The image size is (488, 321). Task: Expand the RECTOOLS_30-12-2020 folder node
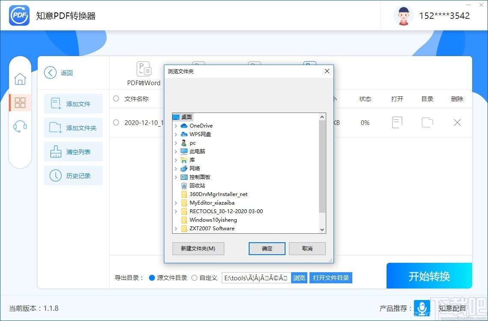click(176, 211)
